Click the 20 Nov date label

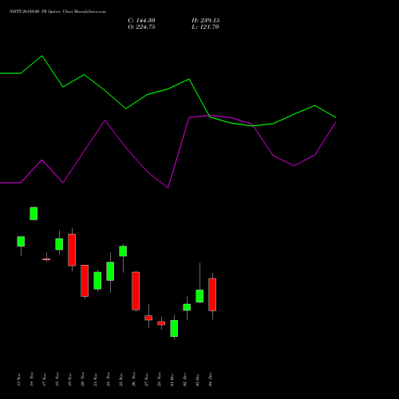pyautogui.click(x=83, y=379)
